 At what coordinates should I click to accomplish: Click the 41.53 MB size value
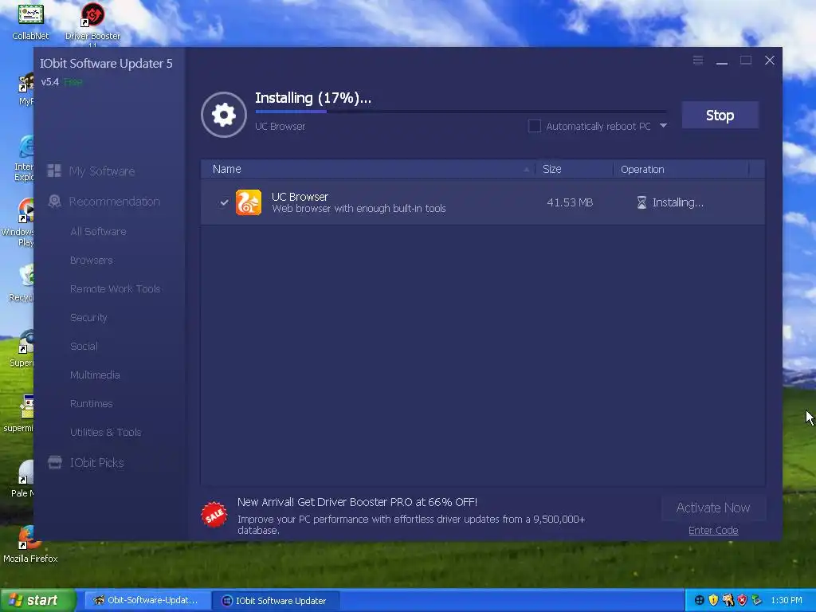(570, 202)
